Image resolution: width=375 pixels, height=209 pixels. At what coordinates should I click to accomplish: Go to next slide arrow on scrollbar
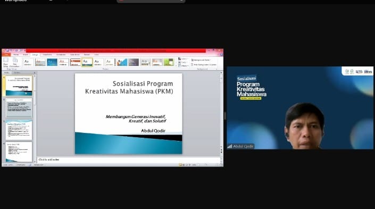click(x=221, y=153)
